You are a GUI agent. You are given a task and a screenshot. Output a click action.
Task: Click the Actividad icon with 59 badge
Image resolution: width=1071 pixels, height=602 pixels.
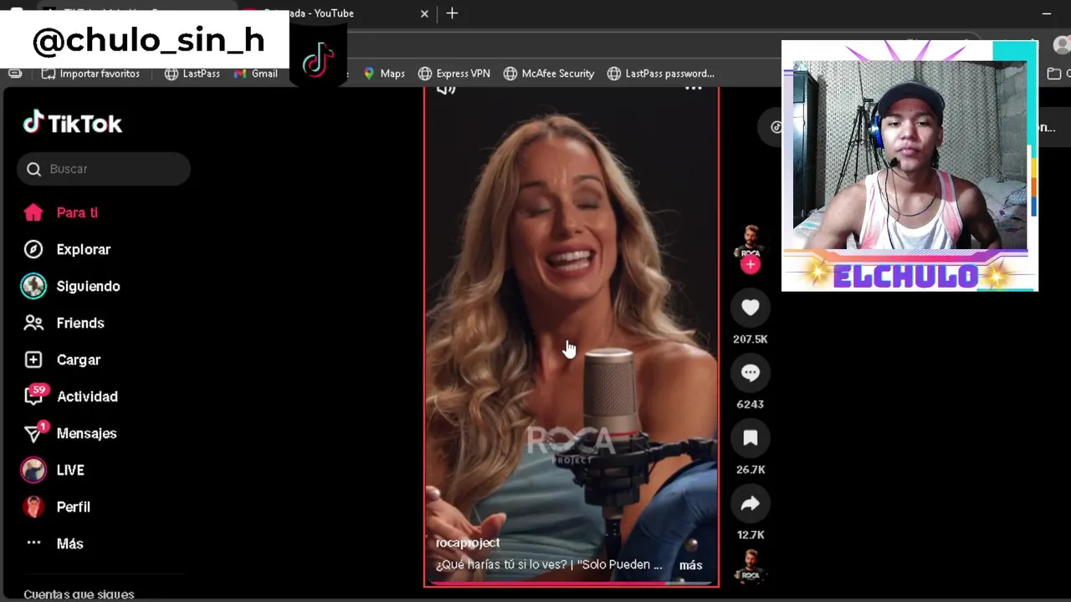pyautogui.click(x=35, y=395)
